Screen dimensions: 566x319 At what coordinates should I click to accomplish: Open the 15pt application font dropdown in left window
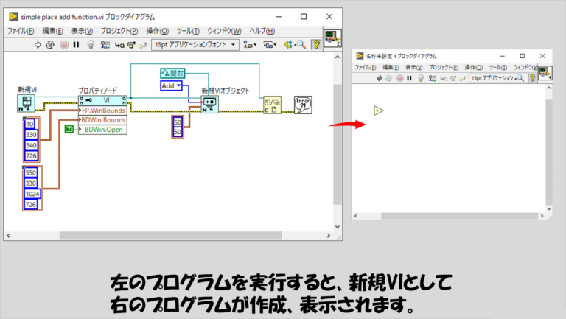[x=195, y=45]
